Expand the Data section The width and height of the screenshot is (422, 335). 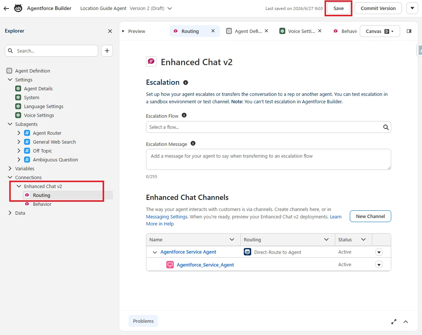point(10,213)
